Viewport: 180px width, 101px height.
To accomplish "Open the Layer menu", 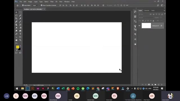I will tap(36, 2).
